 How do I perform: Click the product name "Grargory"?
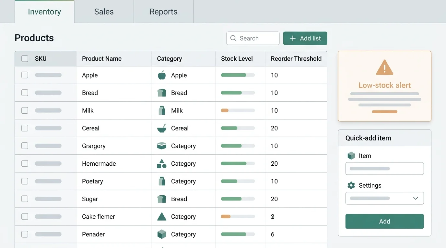tap(94, 146)
